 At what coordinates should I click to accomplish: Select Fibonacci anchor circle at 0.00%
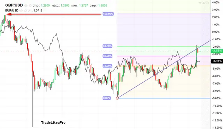pyautogui.click(x=117, y=98)
